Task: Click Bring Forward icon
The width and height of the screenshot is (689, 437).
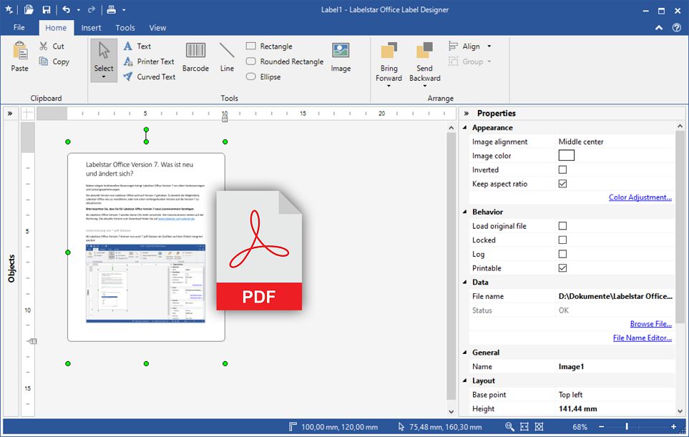Action: pos(389,50)
